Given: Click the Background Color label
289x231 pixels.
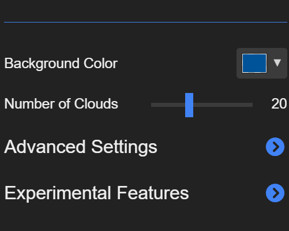Looking at the screenshot, I should pos(61,64).
